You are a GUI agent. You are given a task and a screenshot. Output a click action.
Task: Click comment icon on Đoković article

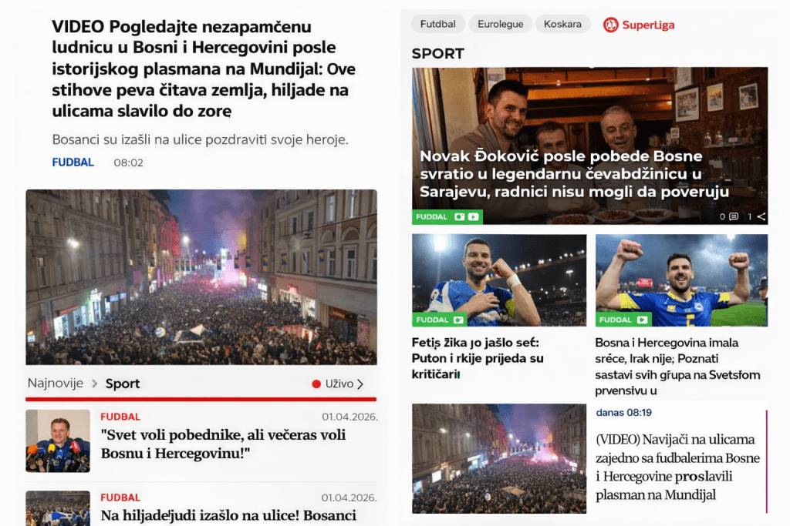pos(734,216)
